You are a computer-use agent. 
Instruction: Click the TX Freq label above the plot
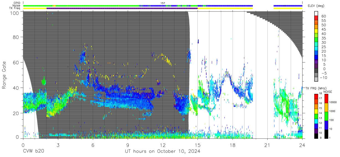point(15,8)
